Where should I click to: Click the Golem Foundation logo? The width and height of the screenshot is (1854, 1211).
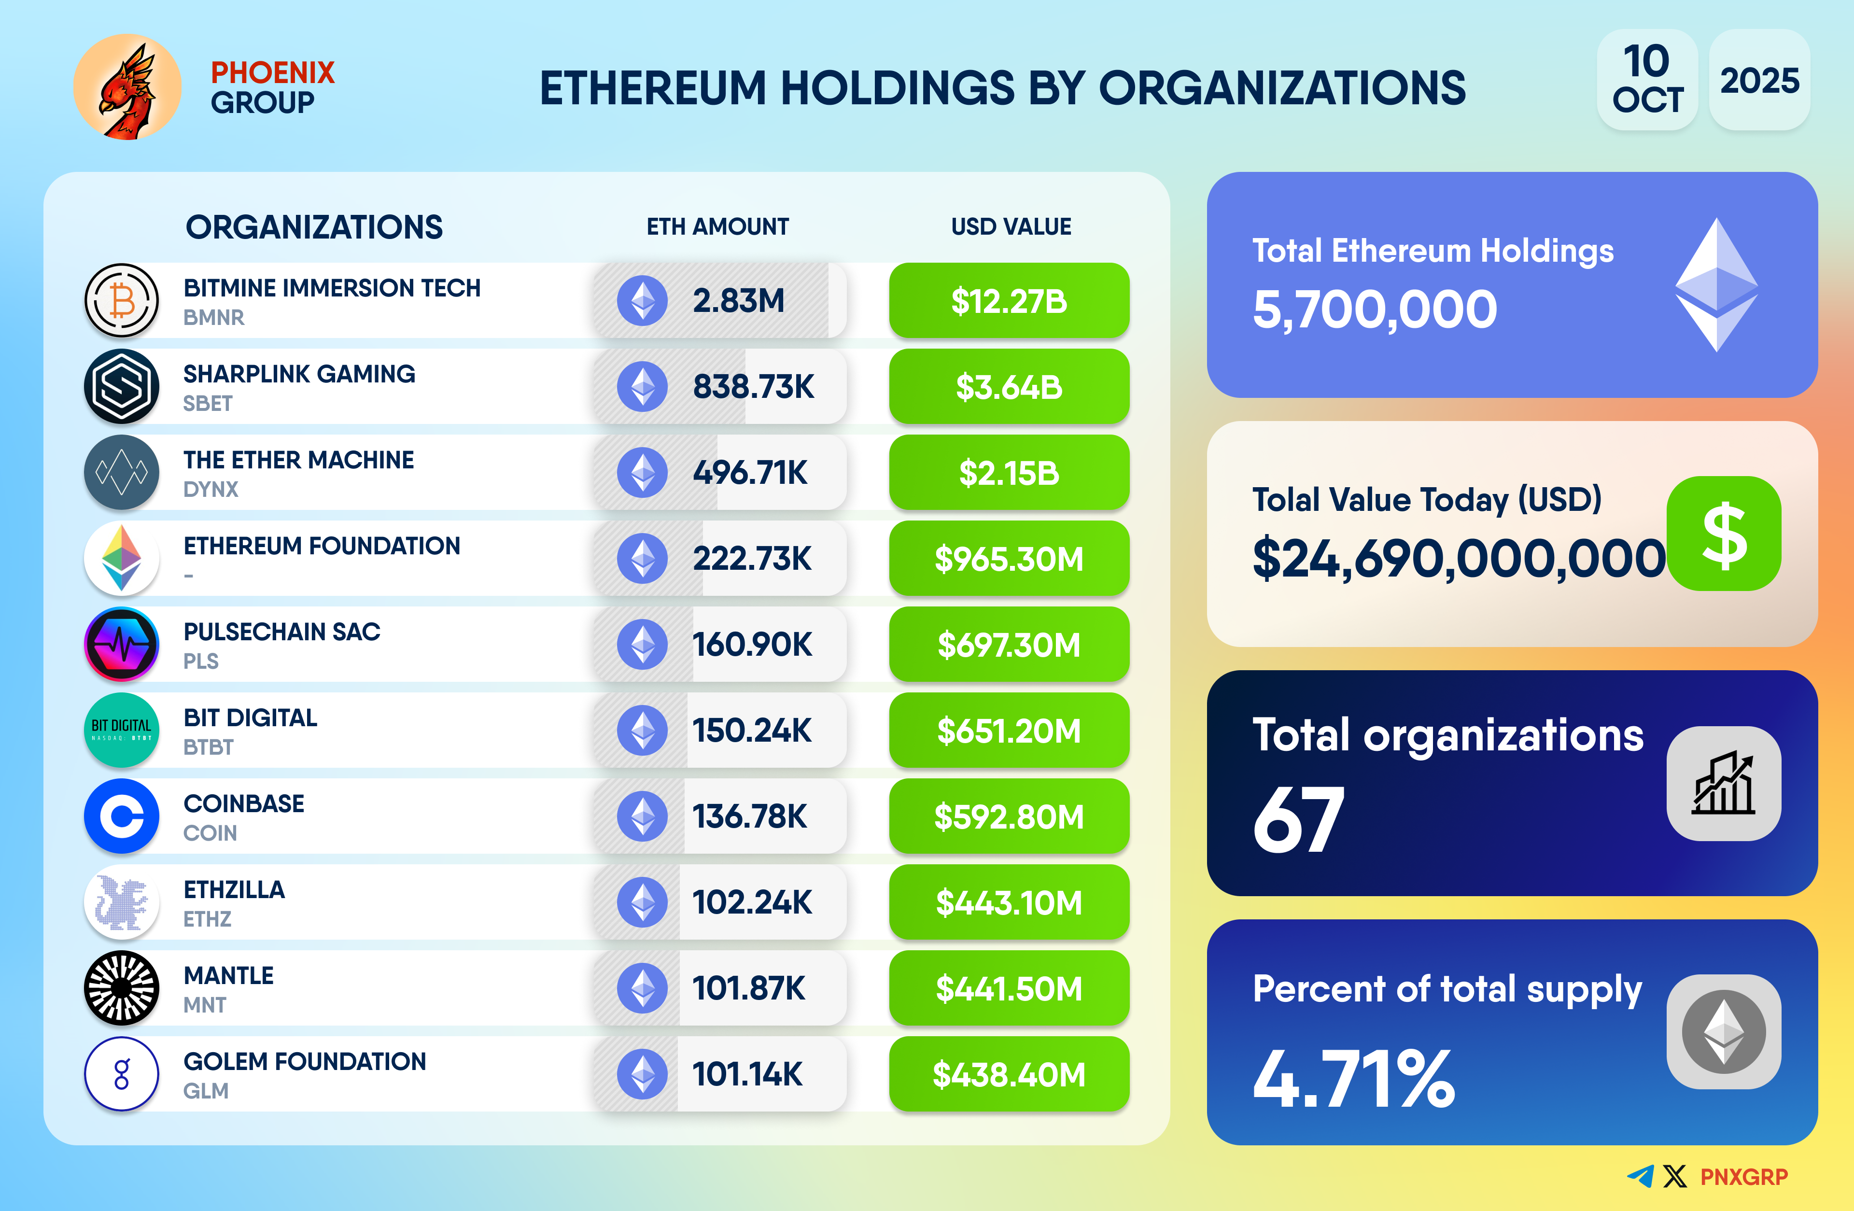(122, 1074)
